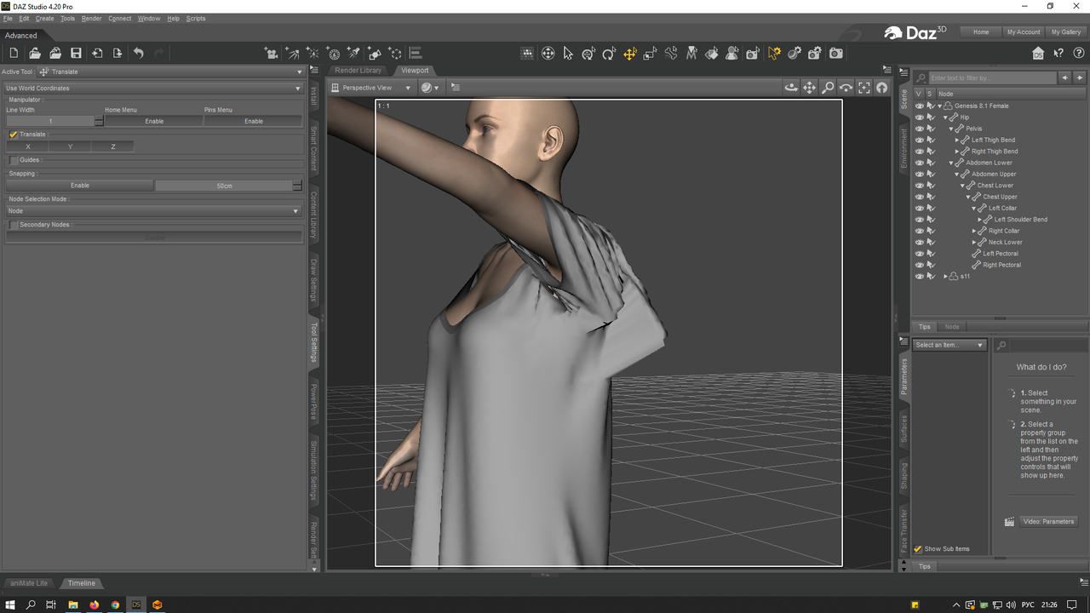The image size is (1090, 613).
Task: Collapse the Abdomen Lower node
Action: [951, 163]
